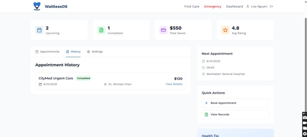Click the Next Appointment heading

tap(217, 54)
